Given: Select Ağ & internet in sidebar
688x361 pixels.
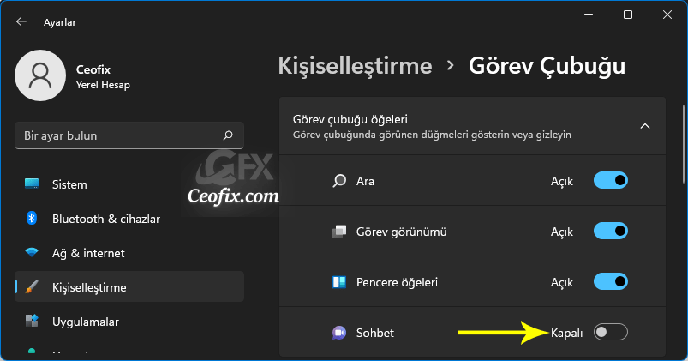Looking at the screenshot, I should pos(129,253).
